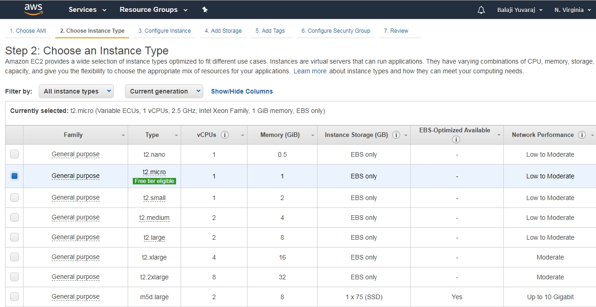The height and width of the screenshot is (307, 596).
Task: Select the t2.xlarge instance checkbox
Action: coord(15,257)
